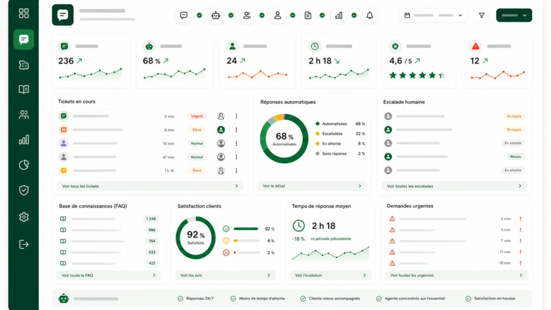Select the first urgent request taking 2 min
The width and height of the screenshot is (551, 310).
point(455,219)
